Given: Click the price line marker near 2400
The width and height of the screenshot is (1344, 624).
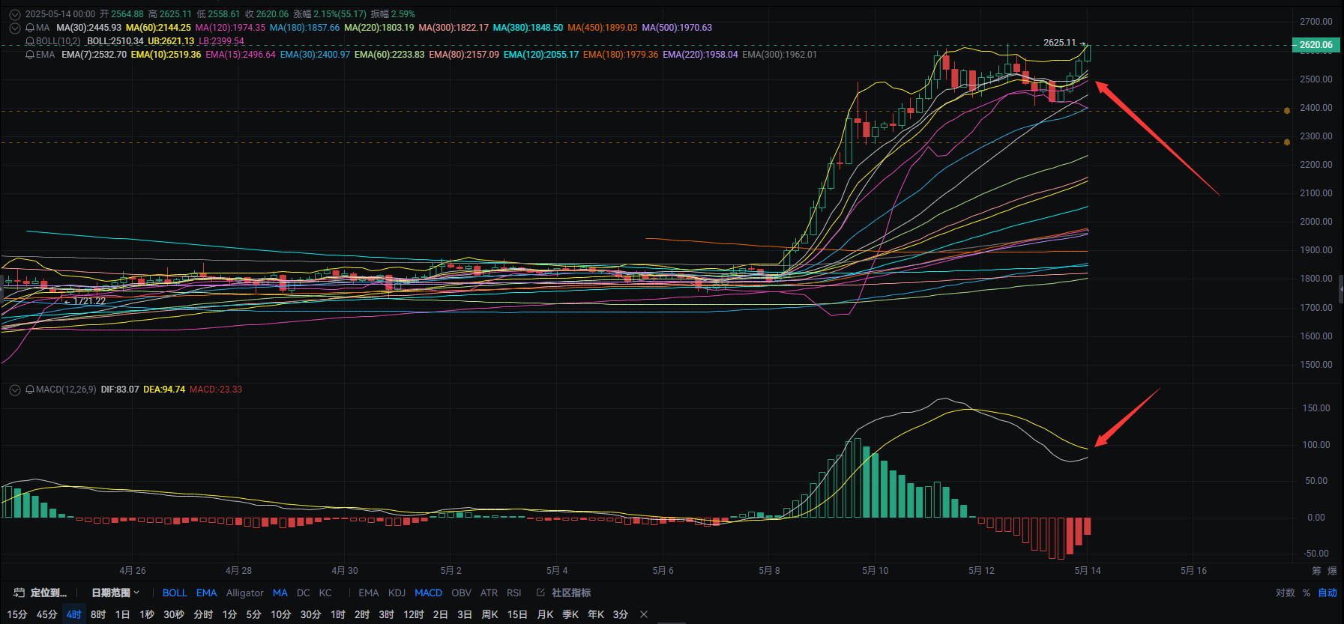Looking at the screenshot, I should pos(1287,111).
